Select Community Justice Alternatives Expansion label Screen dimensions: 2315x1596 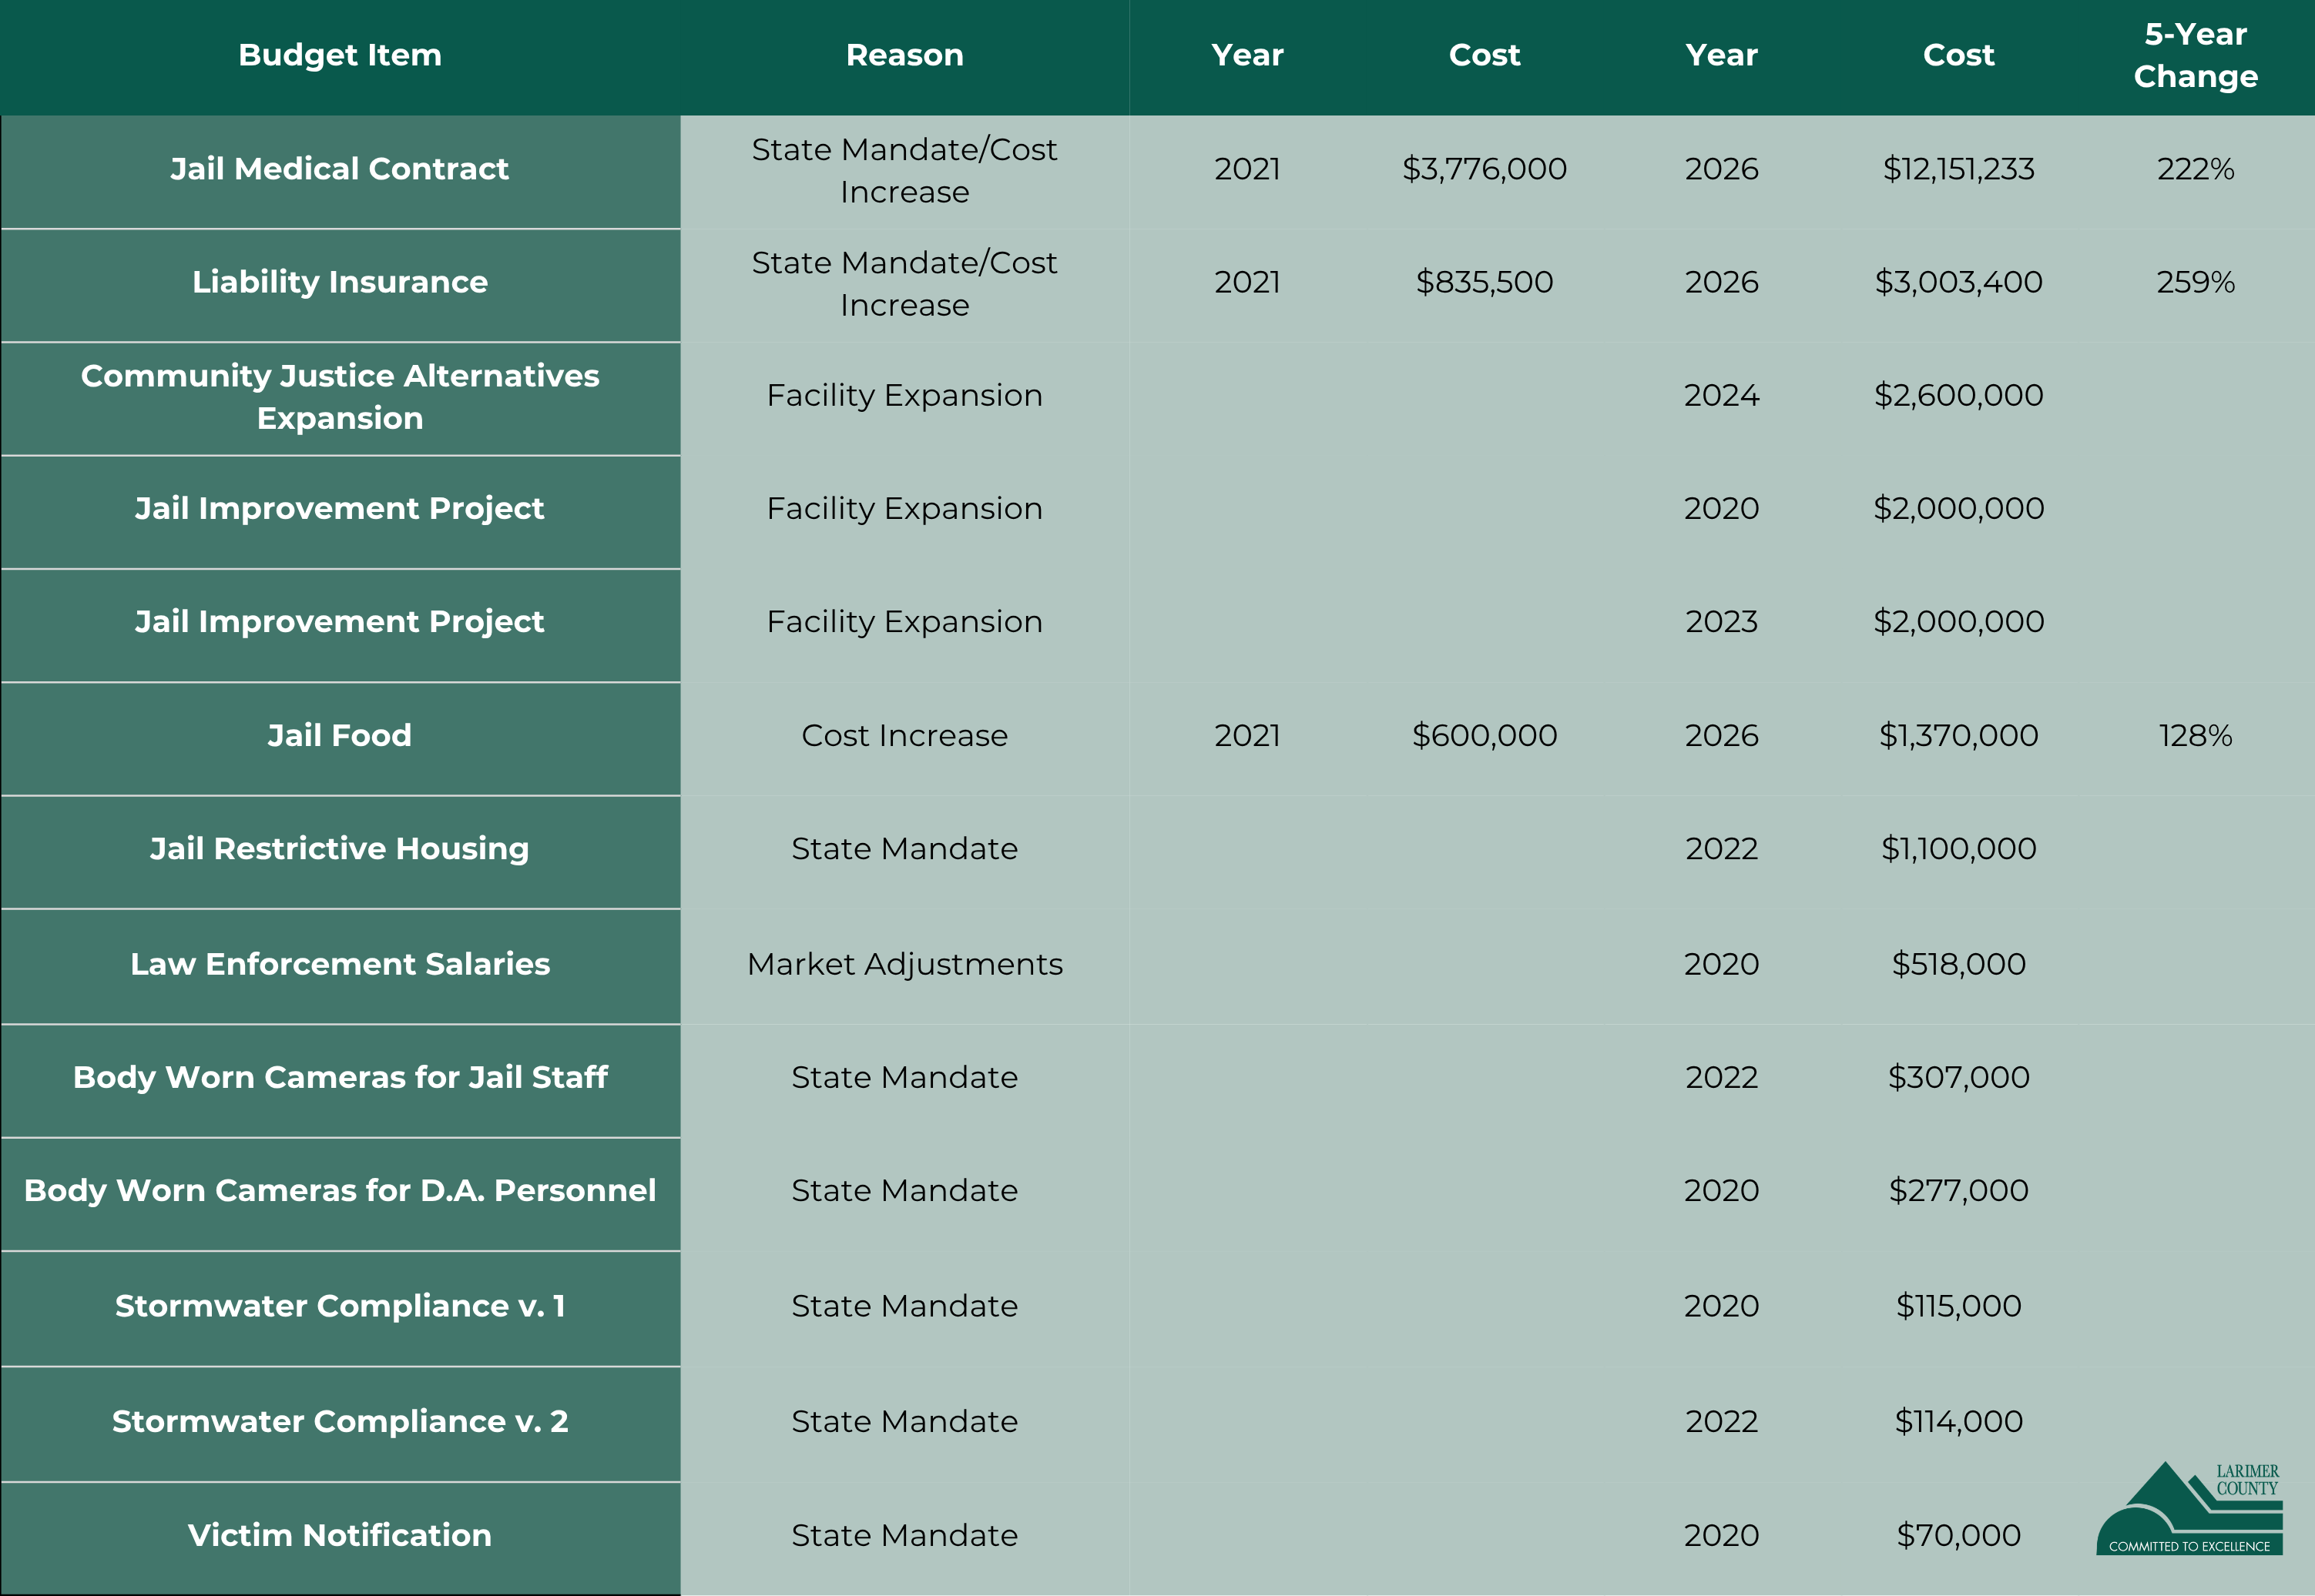point(341,396)
